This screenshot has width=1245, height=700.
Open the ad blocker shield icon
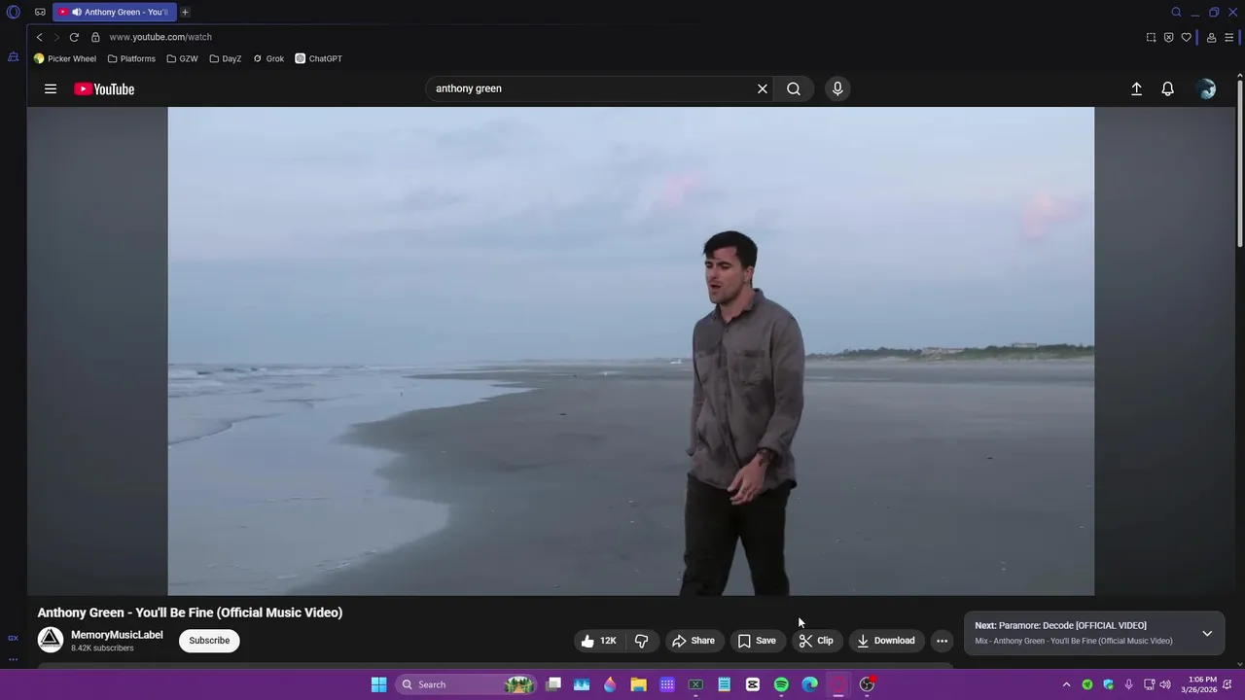coord(1168,37)
